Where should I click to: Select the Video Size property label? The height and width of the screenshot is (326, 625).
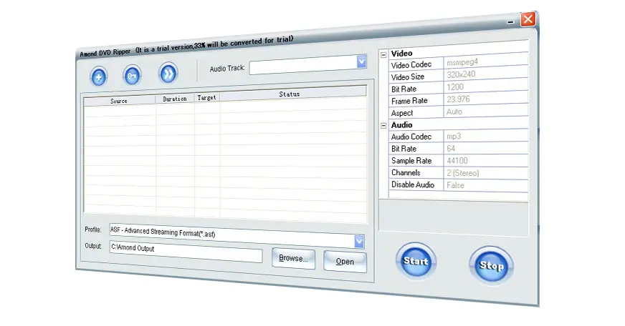point(407,76)
